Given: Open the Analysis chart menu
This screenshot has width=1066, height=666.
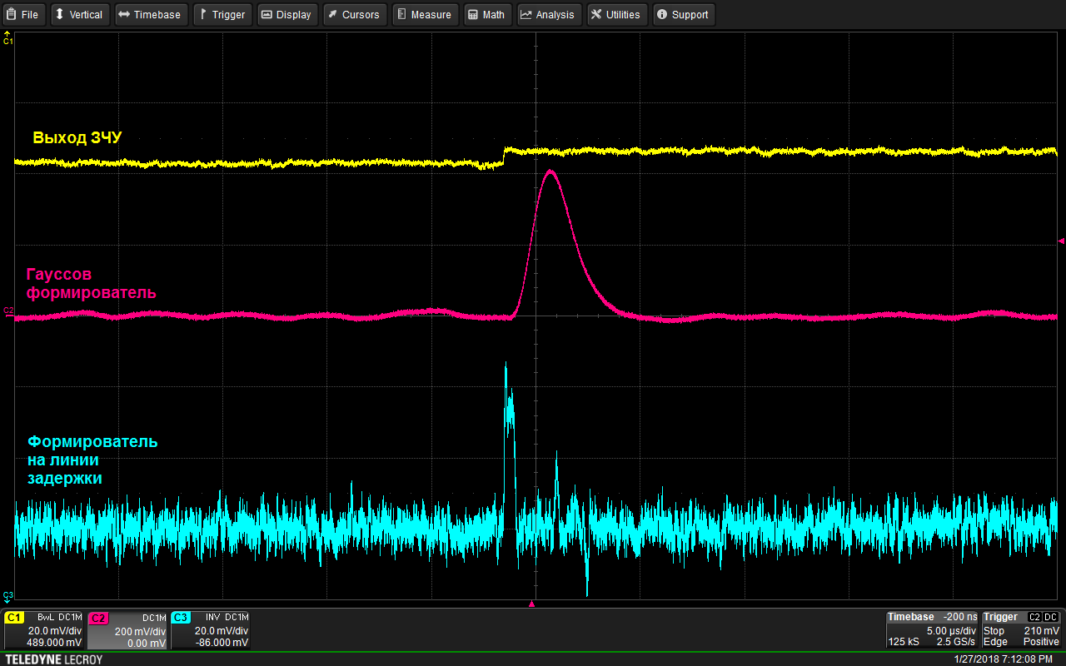Looking at the screenshot, I should [547, 14].
